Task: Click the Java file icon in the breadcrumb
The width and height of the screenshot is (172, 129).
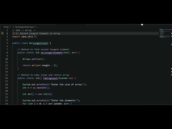Action: pos(13,27)
